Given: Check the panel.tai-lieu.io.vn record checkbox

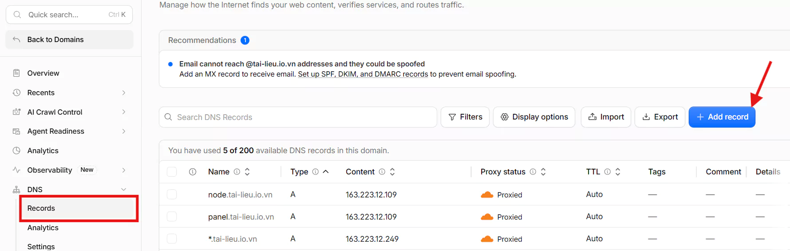Looking at the screenshot, I should [x=172, y=216].
